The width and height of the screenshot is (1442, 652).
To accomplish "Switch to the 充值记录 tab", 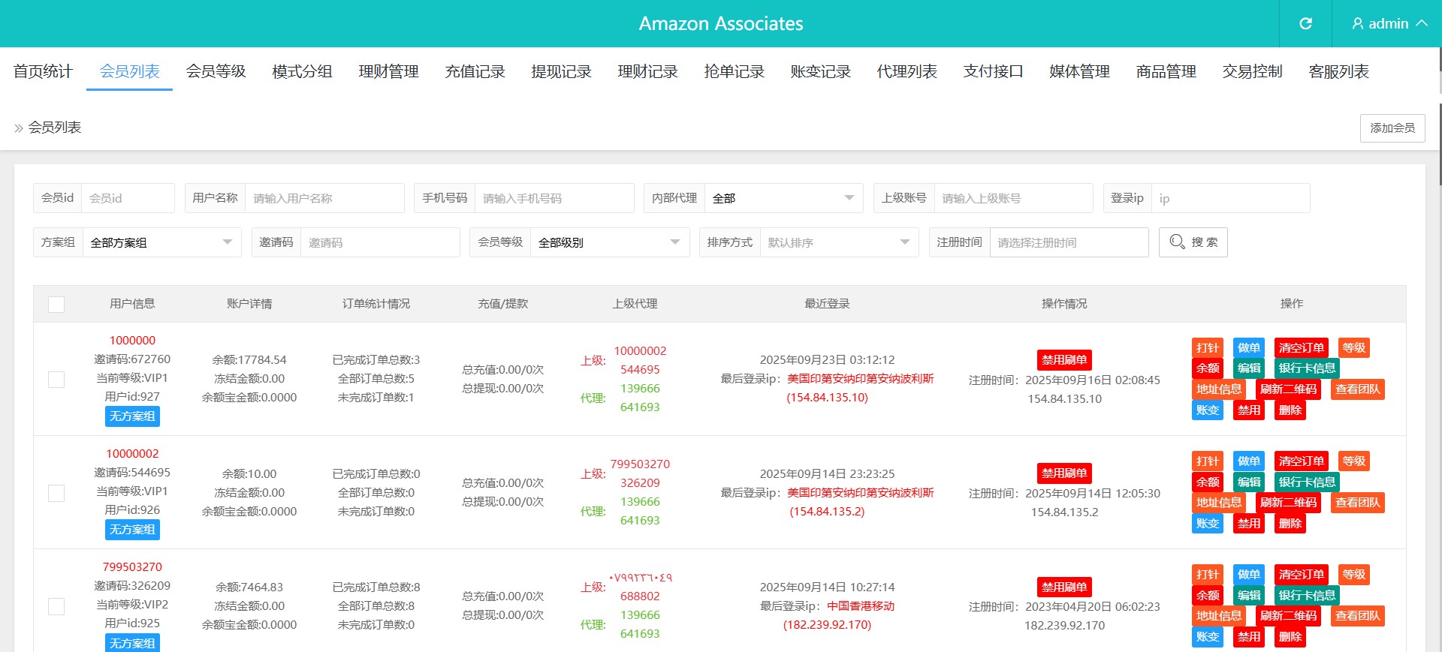I will pyautogui.click(x=475, y=71).
